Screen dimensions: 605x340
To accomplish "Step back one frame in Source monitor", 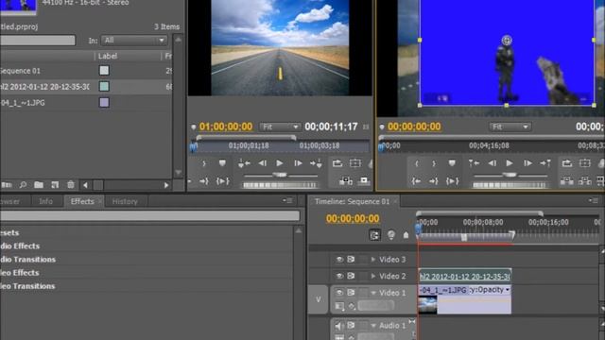I will point(263,163).
